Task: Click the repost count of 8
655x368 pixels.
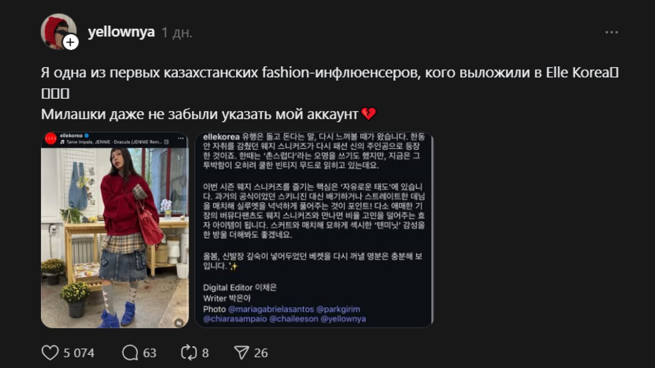Action: (x=205, y=353)
